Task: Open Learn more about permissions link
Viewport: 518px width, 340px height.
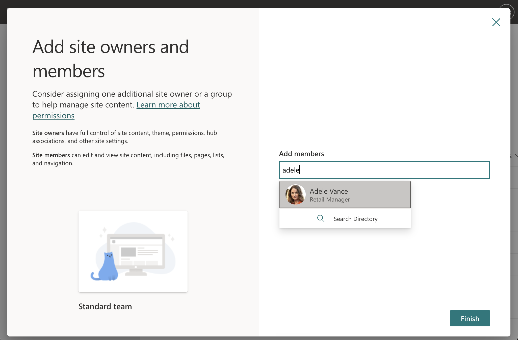Action: coord(116,110)
